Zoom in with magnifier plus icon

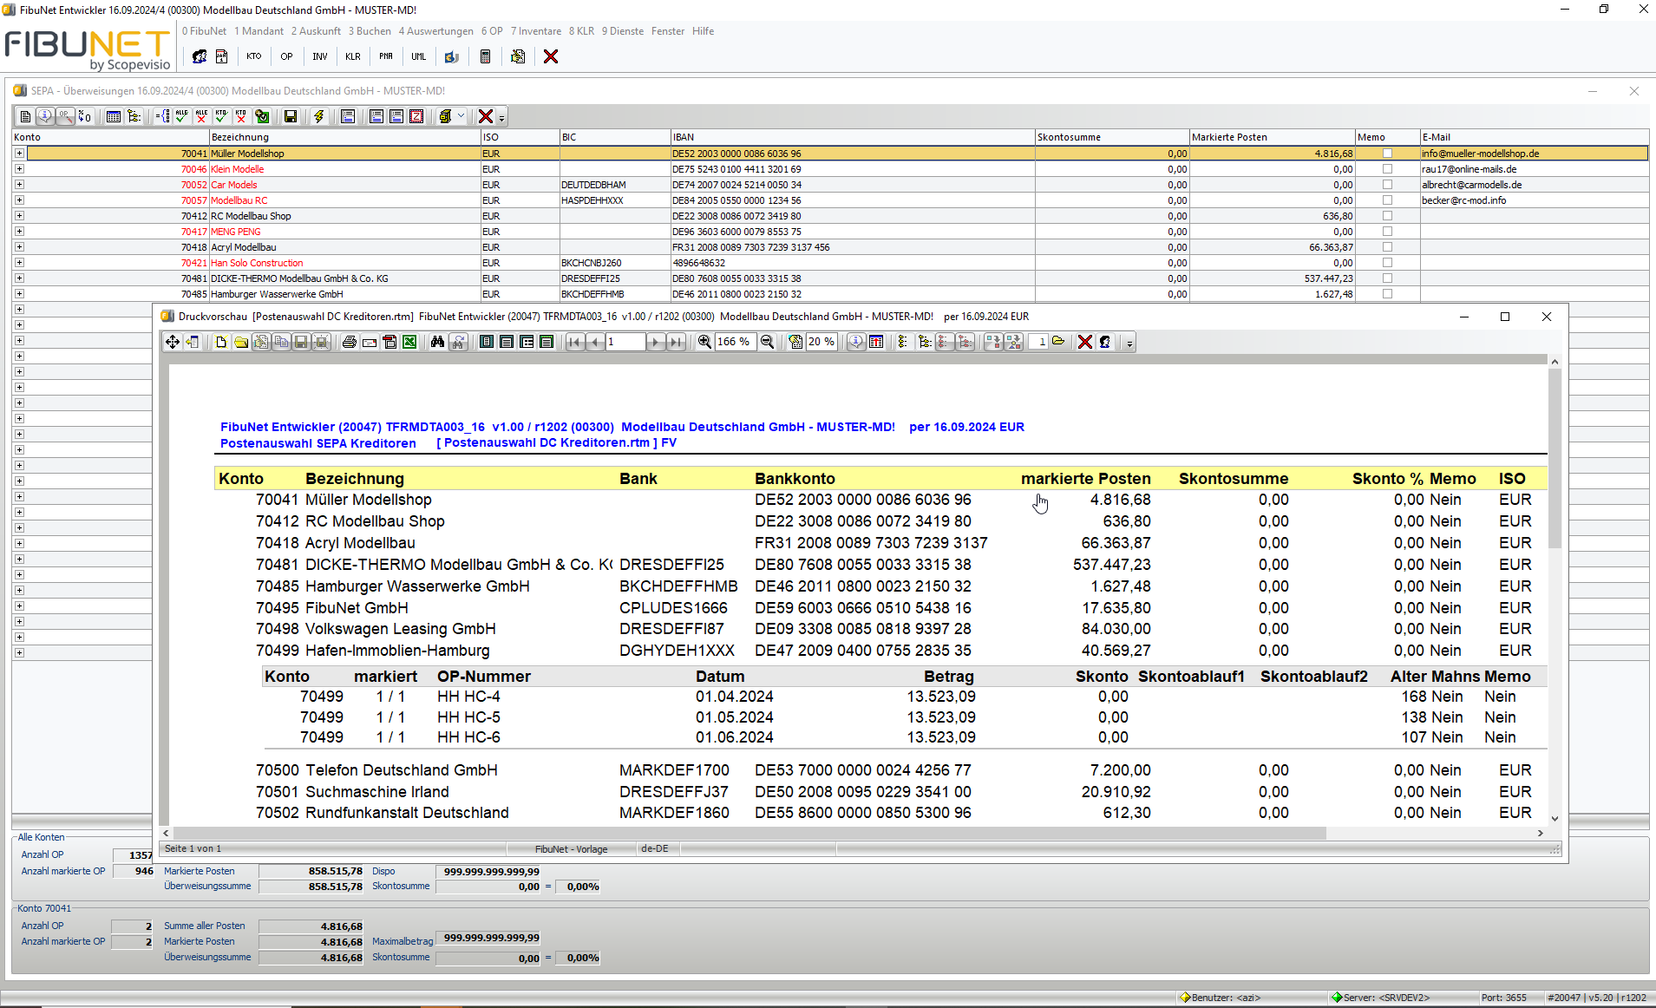[x=704, y=342]
